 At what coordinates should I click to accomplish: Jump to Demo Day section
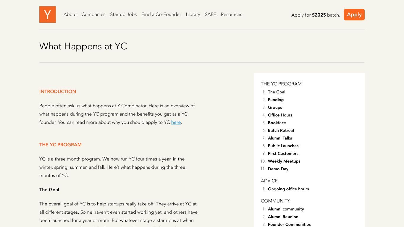click(x=278, y=169)
